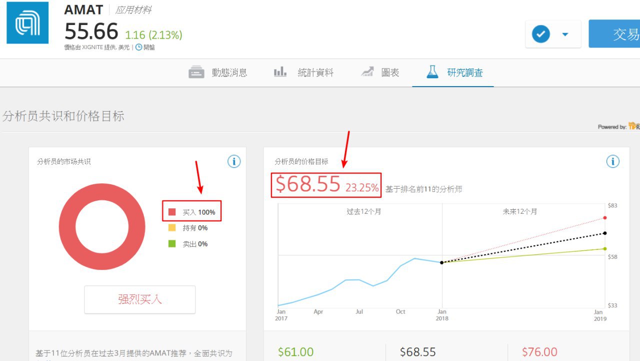Click the 强烈买入 button

(140, 299)
